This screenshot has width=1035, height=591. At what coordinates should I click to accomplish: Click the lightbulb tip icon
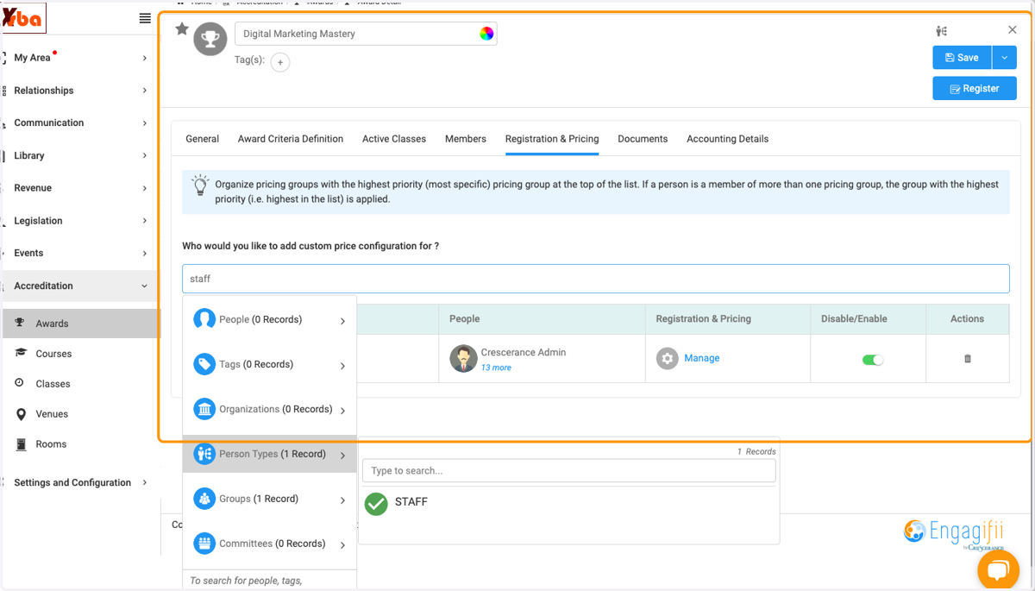200,185
